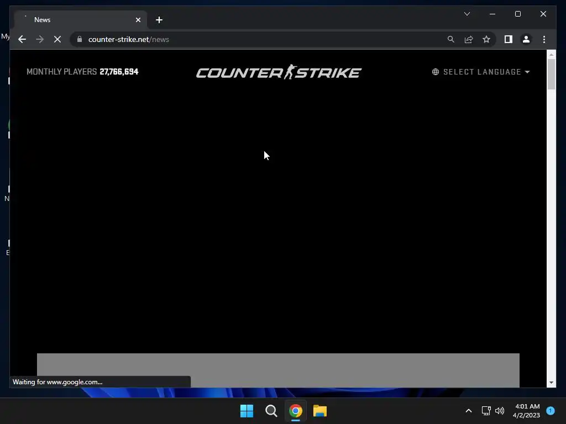Switch to the News tab
This screenshot has width=566, height=424.
click(81, 20)
